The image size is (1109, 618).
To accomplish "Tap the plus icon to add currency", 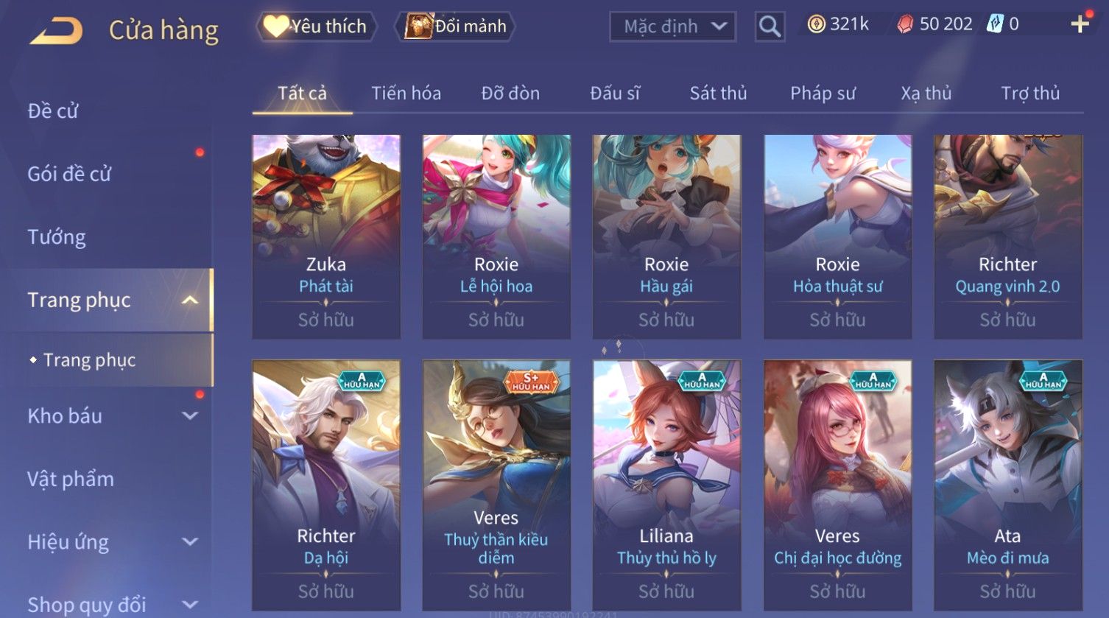I will [1080, 25].
